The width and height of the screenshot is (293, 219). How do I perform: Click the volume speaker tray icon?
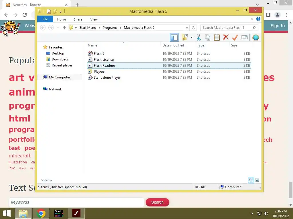coord(266,214)
